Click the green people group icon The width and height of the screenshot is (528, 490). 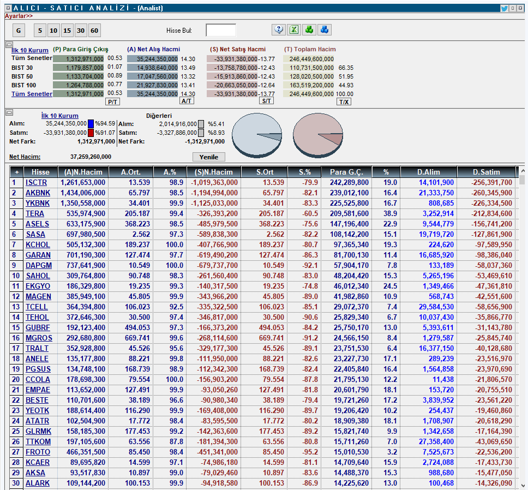(x=309, y=30)
